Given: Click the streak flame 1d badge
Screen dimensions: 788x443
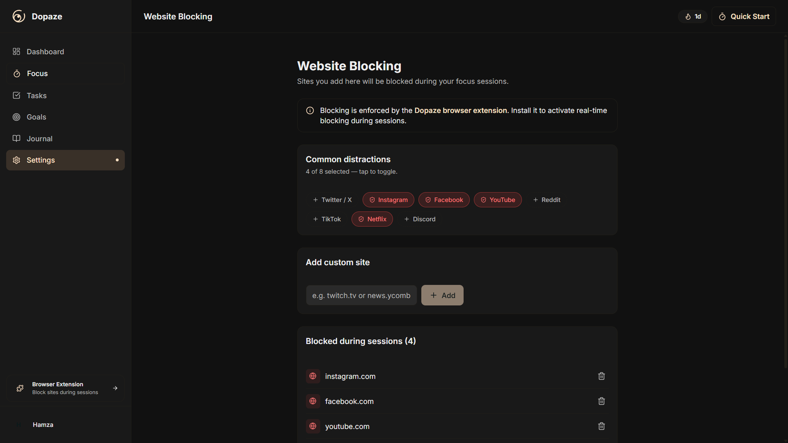Looking at the screenshot, I should click(x=692, y=16).
